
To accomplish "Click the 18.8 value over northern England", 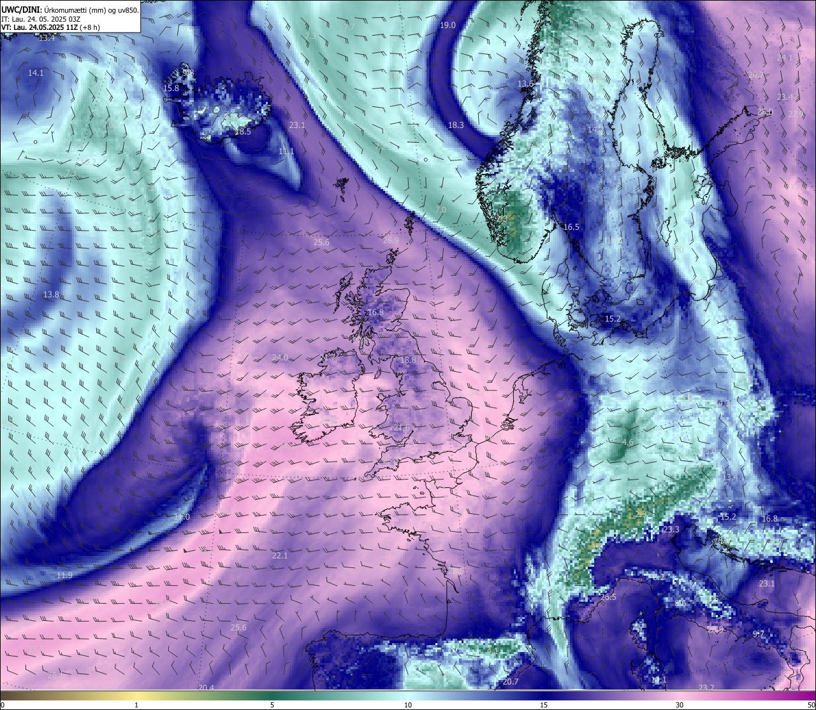I will pos(408,360).
